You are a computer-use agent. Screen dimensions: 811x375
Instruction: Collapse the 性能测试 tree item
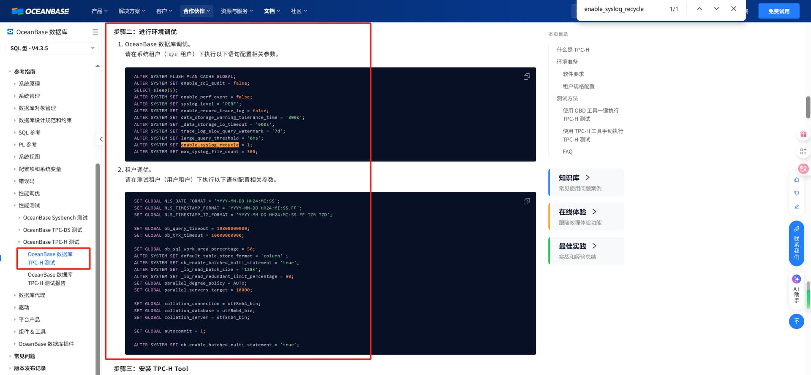tap(15, 206)
